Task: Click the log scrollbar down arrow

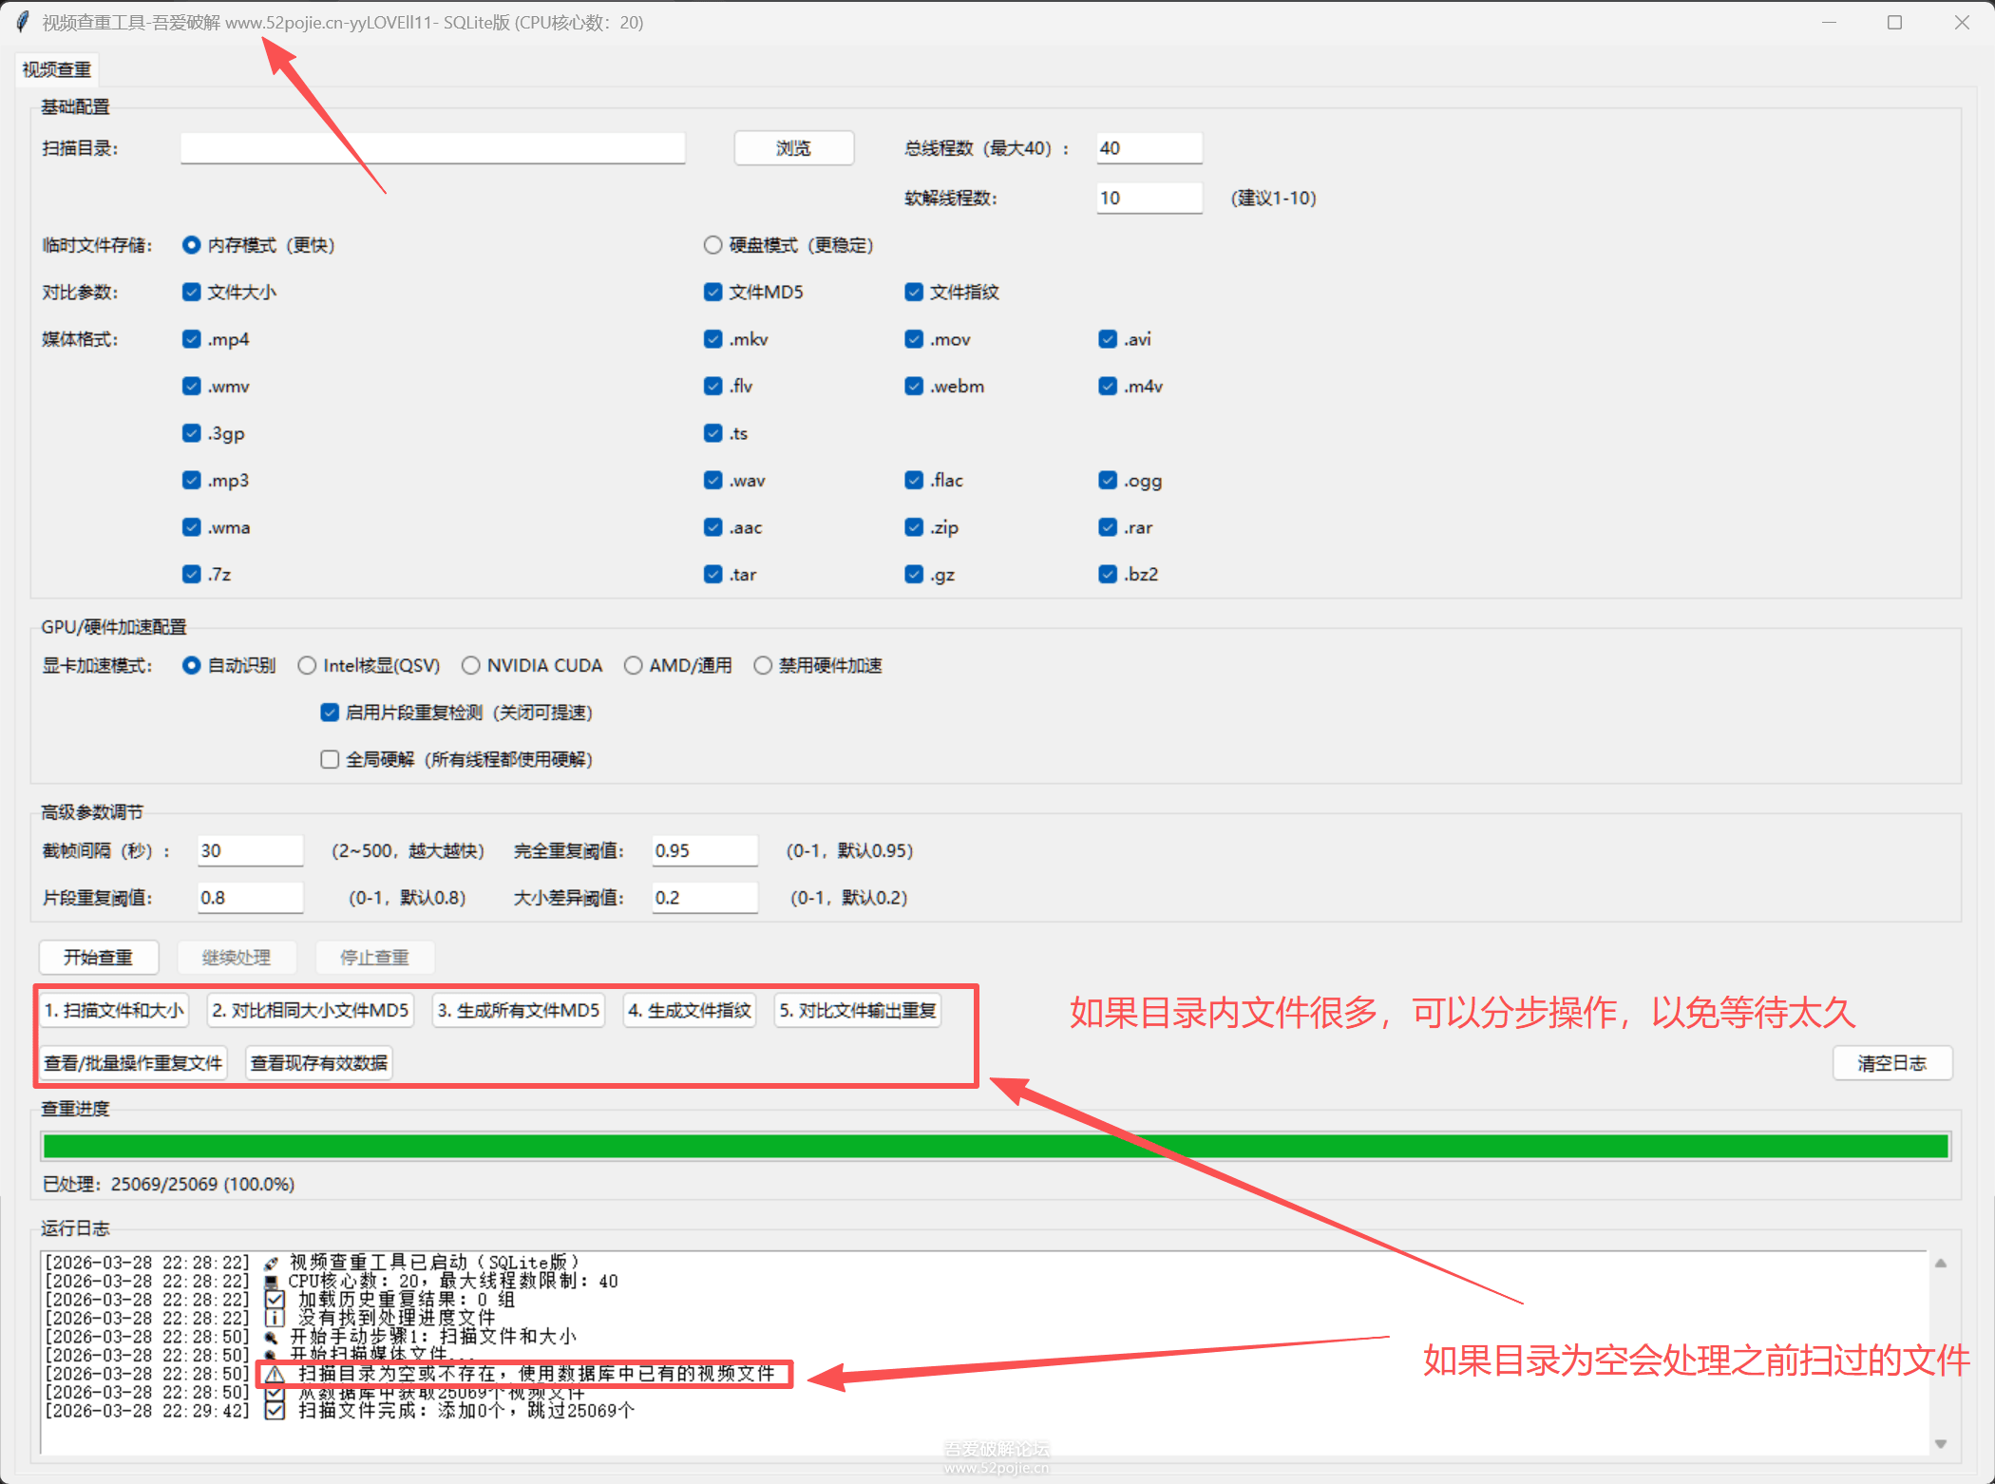Action: (x=1941, y=1443)
